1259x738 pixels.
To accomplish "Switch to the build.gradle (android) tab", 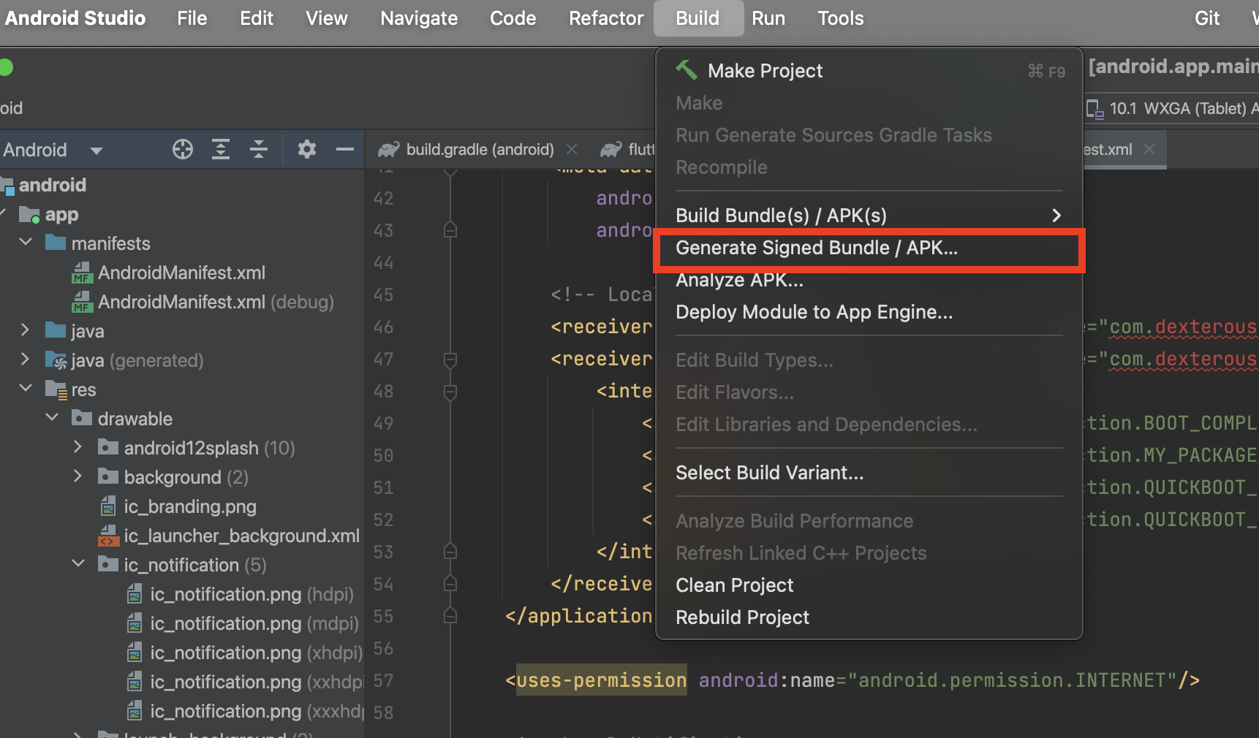I will click(x=480, y=150).
